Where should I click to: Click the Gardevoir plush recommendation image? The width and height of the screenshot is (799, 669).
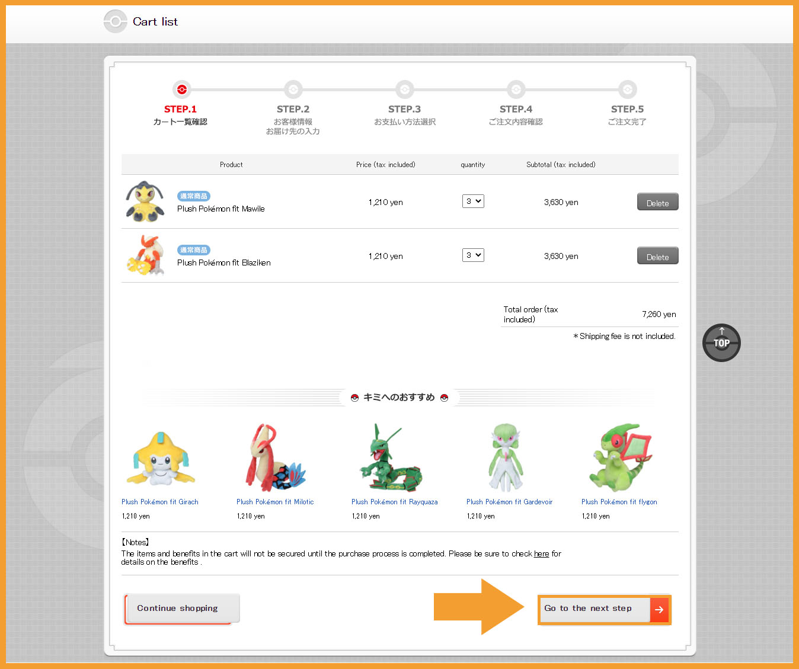pyautogui.click(x=506, y=457)
